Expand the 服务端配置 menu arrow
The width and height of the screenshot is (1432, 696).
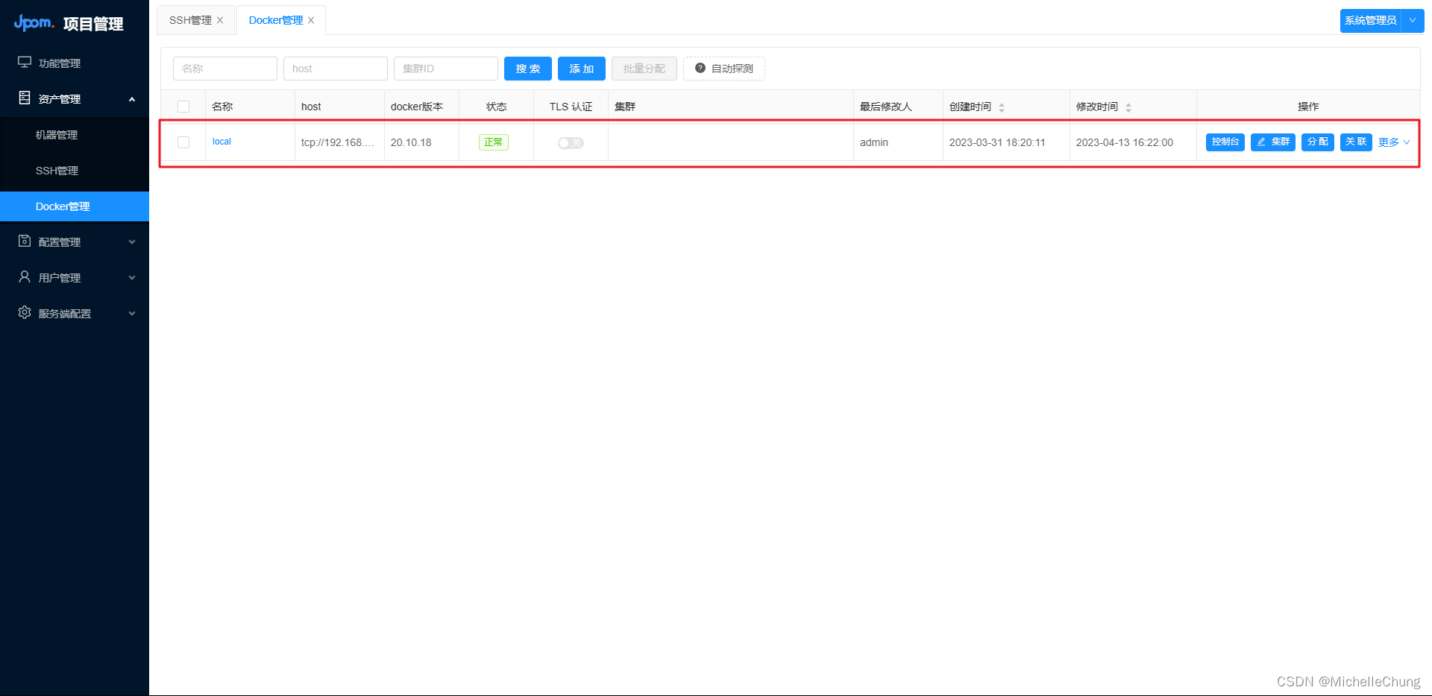[132, 314]
